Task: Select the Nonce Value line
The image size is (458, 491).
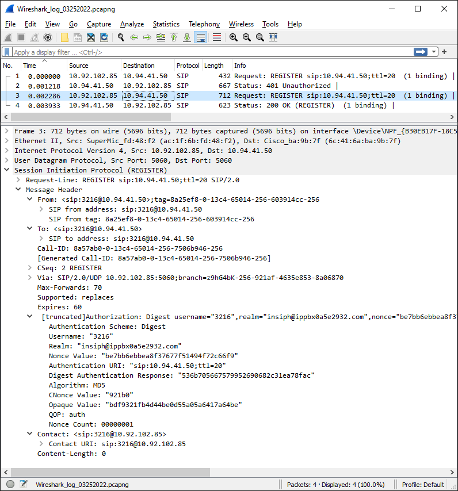Action: pos(143,356)
